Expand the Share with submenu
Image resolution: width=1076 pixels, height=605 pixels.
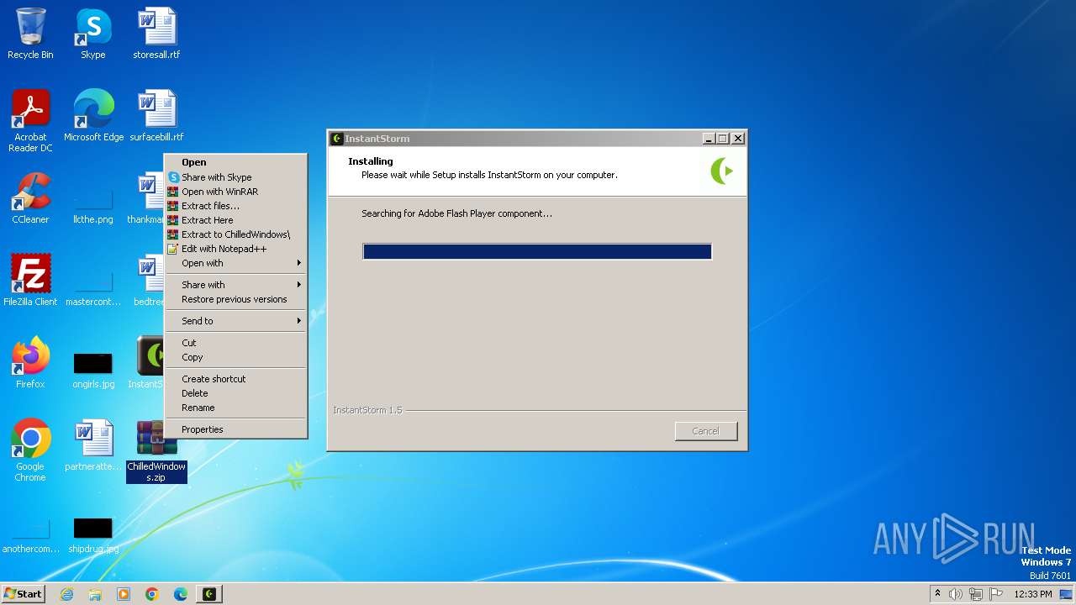[x=235, y=285]
